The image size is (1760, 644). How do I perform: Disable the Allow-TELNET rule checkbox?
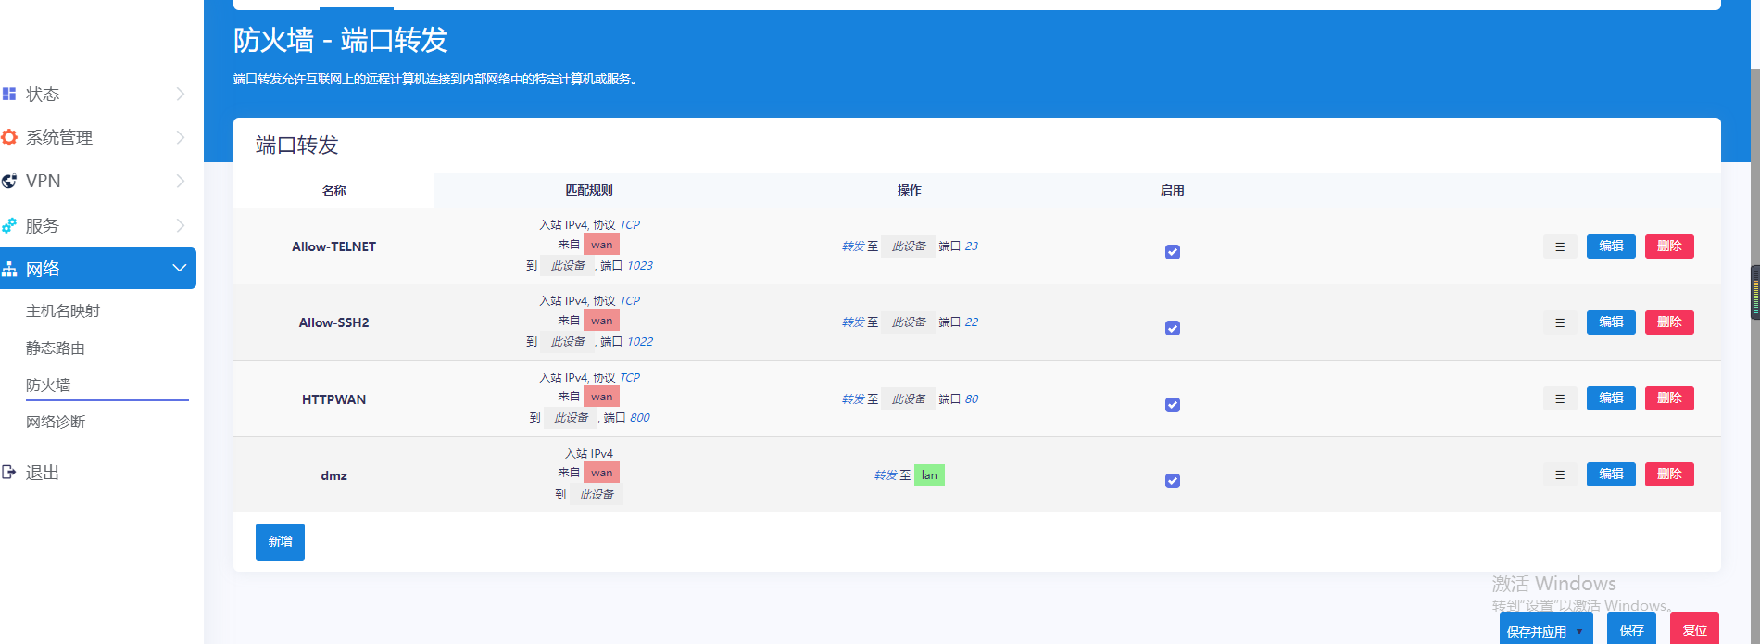click(1173, 252)
